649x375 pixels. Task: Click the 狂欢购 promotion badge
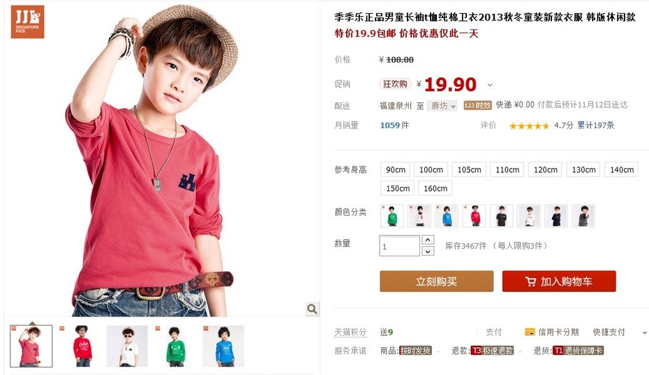coord(395,84)
